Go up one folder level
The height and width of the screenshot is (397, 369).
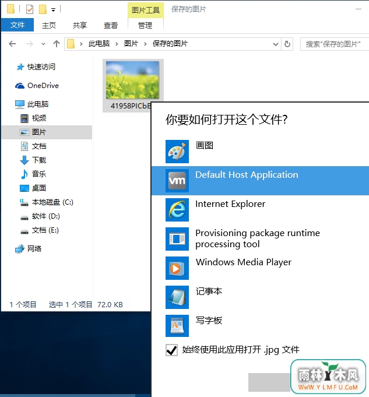click(x=57, y=44)
